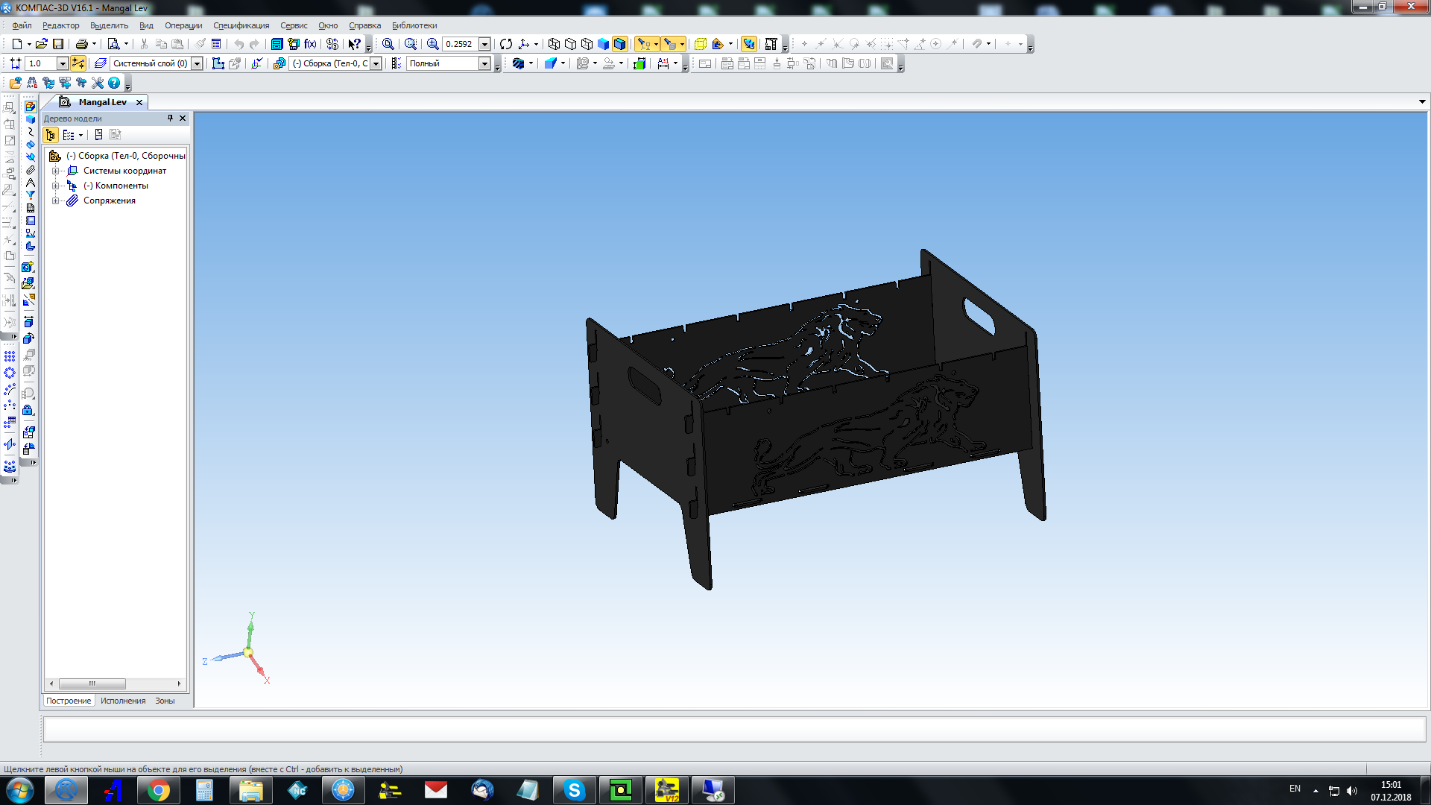Click the Filters funnel icon in compact bar
The image size is (1431, 805).
coord(31,195)
